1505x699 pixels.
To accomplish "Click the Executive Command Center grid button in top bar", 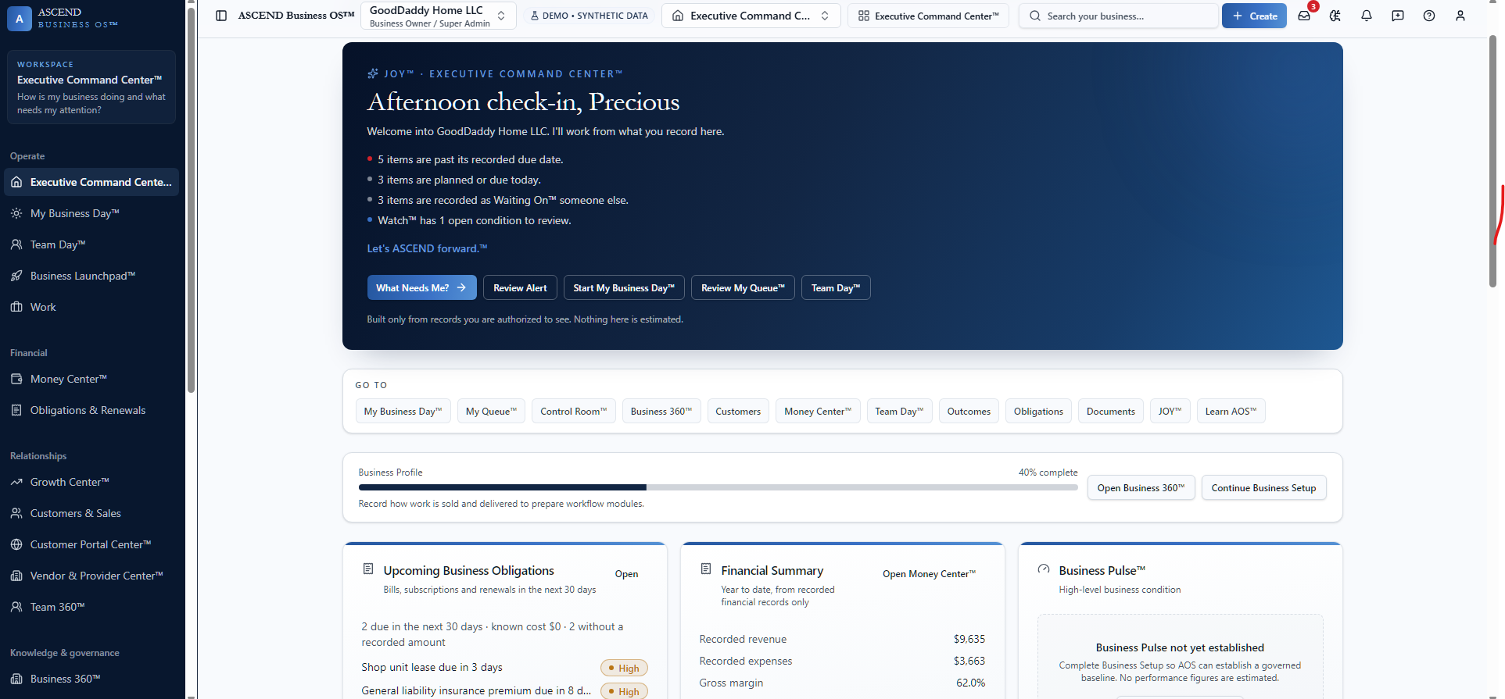I will [x=928, y=16].
